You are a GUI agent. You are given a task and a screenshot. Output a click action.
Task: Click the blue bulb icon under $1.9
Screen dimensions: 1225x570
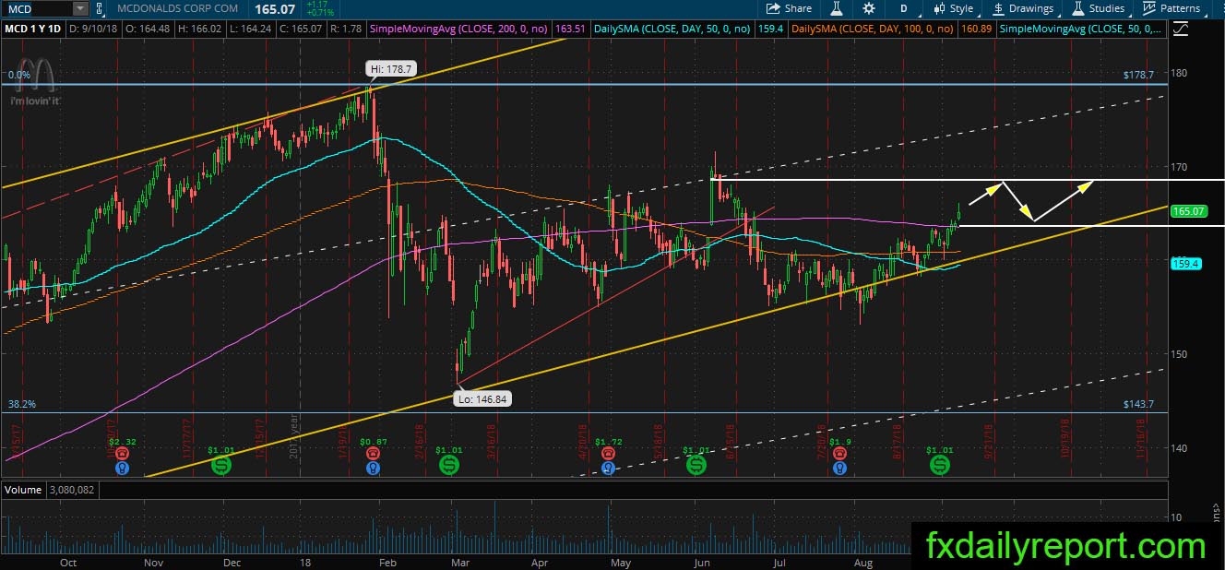pyautogui.click(x=839, y=468)
